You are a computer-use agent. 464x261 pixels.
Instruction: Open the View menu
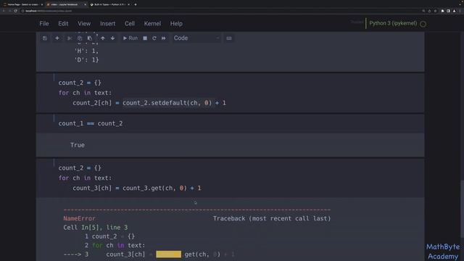tap(84, 24)
